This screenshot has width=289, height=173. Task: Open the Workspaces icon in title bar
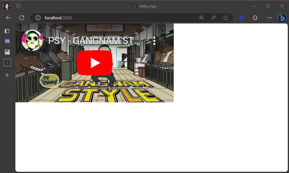[x=19, y=6]
